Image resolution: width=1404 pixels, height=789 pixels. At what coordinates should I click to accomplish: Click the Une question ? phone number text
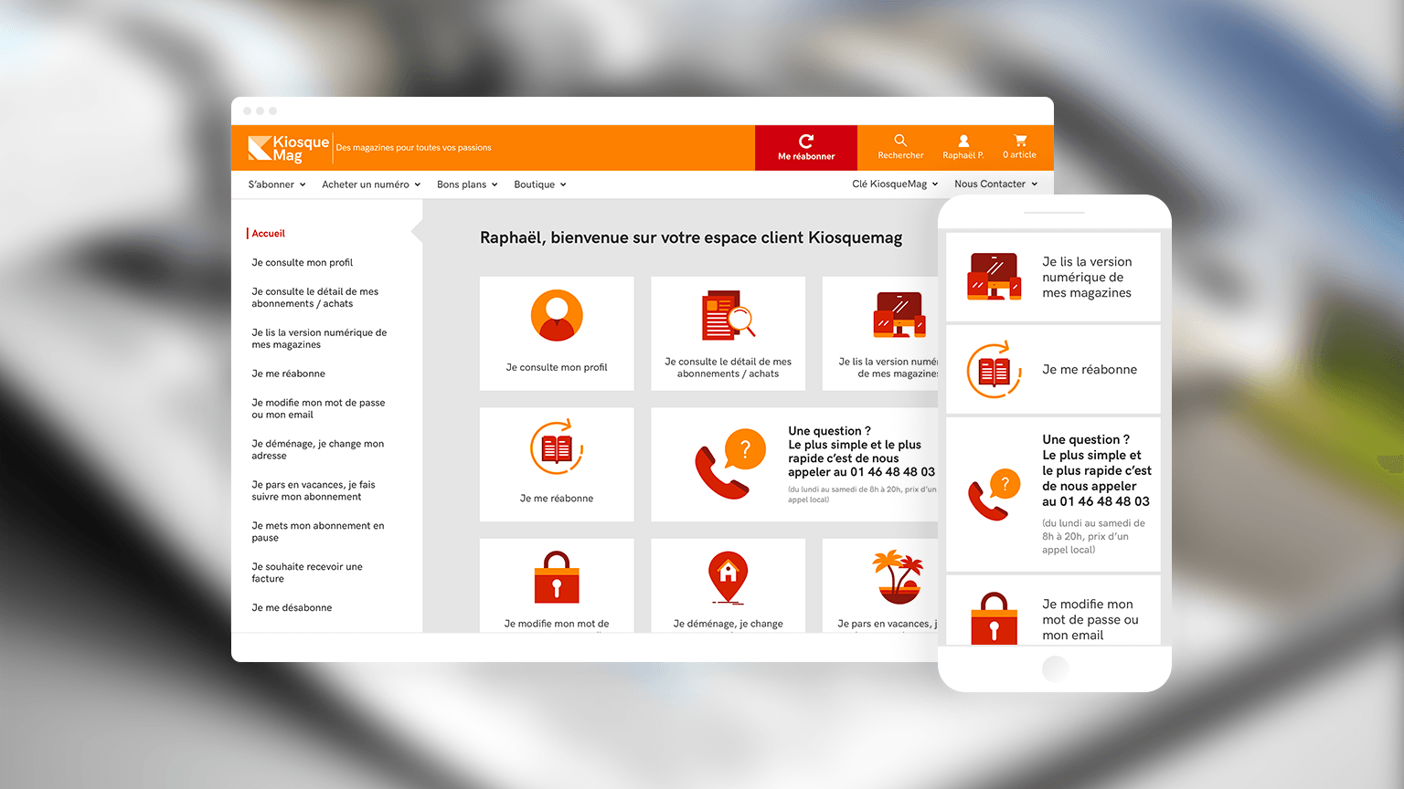861,451
